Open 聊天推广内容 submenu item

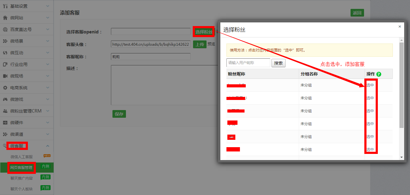21,178
